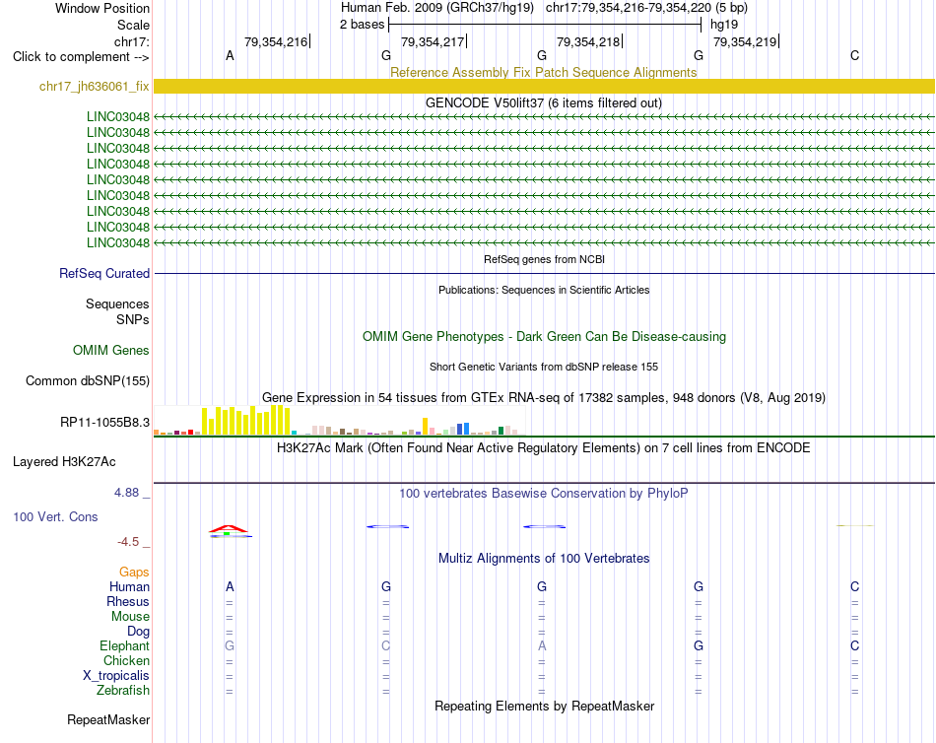Click position label 79,354,219
936x743 pixels.
(x=745, y=41)
